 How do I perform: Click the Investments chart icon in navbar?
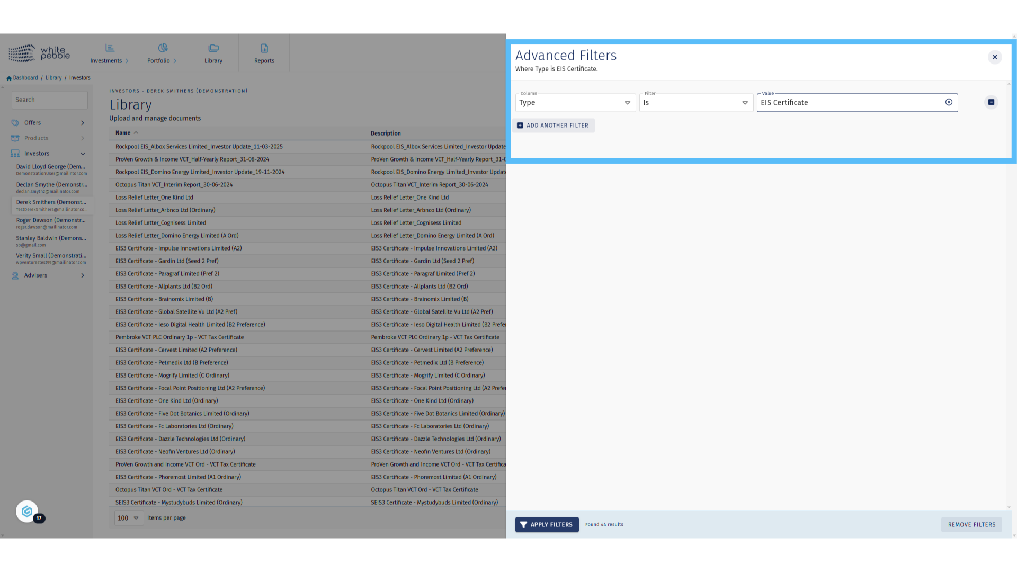[110, 48]
